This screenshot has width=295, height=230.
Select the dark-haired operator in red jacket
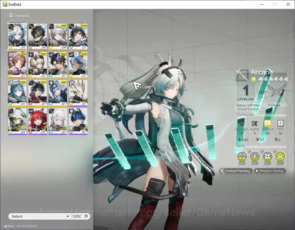[x=37, y=93]
